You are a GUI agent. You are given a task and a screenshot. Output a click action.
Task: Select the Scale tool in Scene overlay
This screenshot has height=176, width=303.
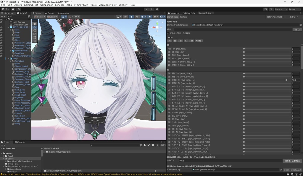35,34
